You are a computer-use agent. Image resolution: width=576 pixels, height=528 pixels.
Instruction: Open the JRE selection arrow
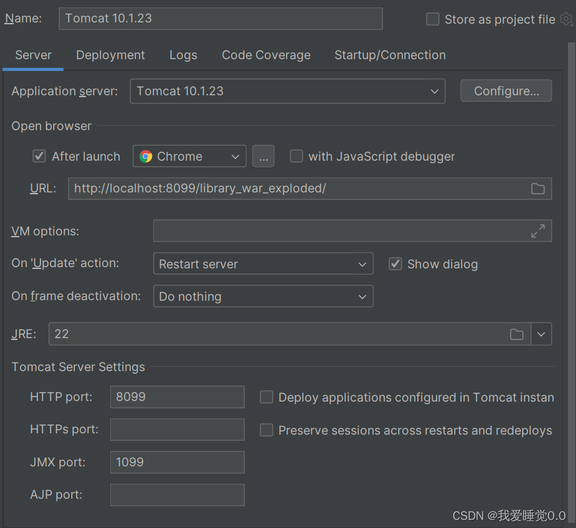541,334
